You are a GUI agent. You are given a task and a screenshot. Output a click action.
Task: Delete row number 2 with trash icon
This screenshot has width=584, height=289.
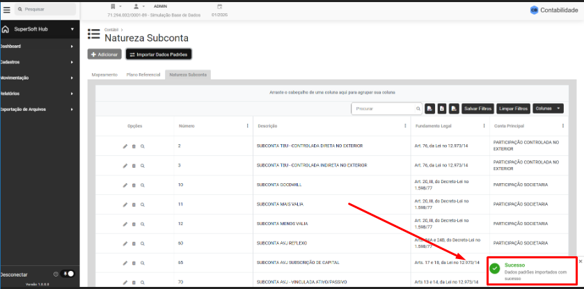click(x=134, y=146)
